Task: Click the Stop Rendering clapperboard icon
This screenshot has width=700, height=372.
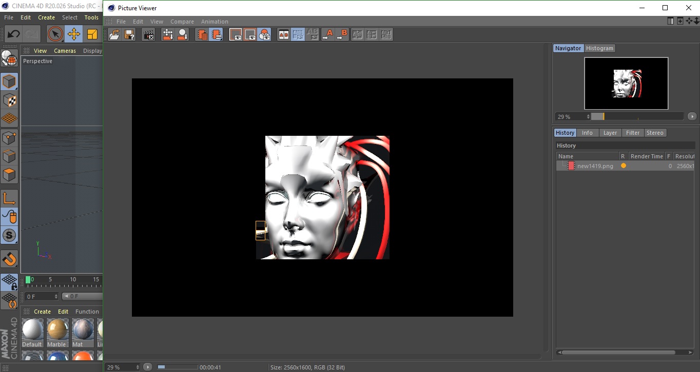Action: tap(148, 35)
